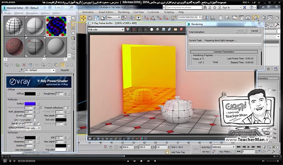This screenshot has width=283, height=165.
Task: Toggle Background checker icon in Material Editor
Action: pos(73,28)
